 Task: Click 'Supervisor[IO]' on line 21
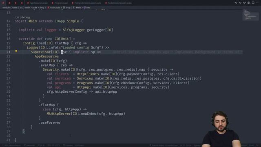(x=45, y=52)
